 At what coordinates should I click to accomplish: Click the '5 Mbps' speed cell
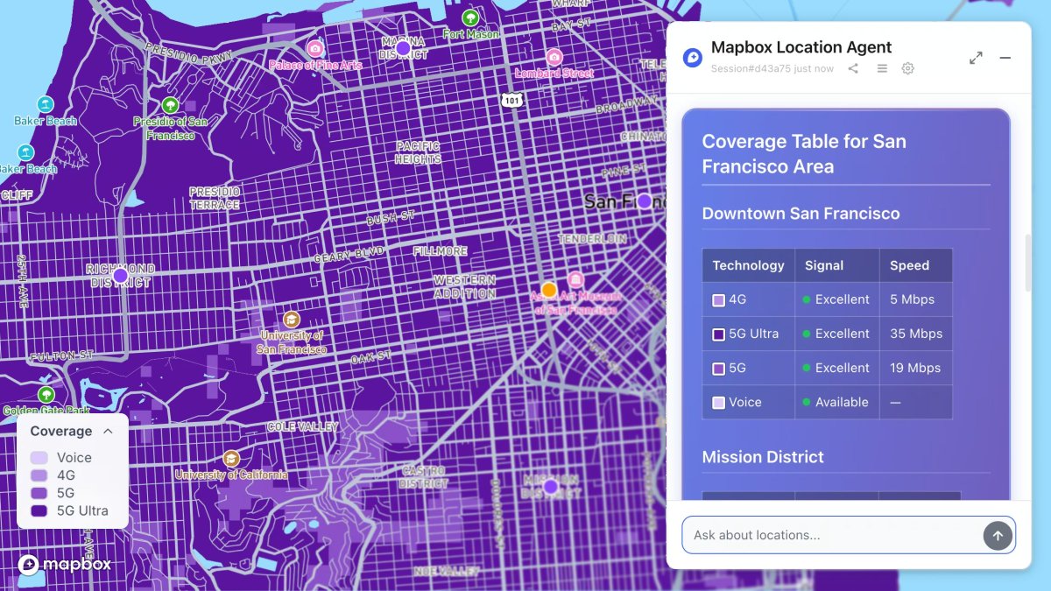tap(916, 299)
